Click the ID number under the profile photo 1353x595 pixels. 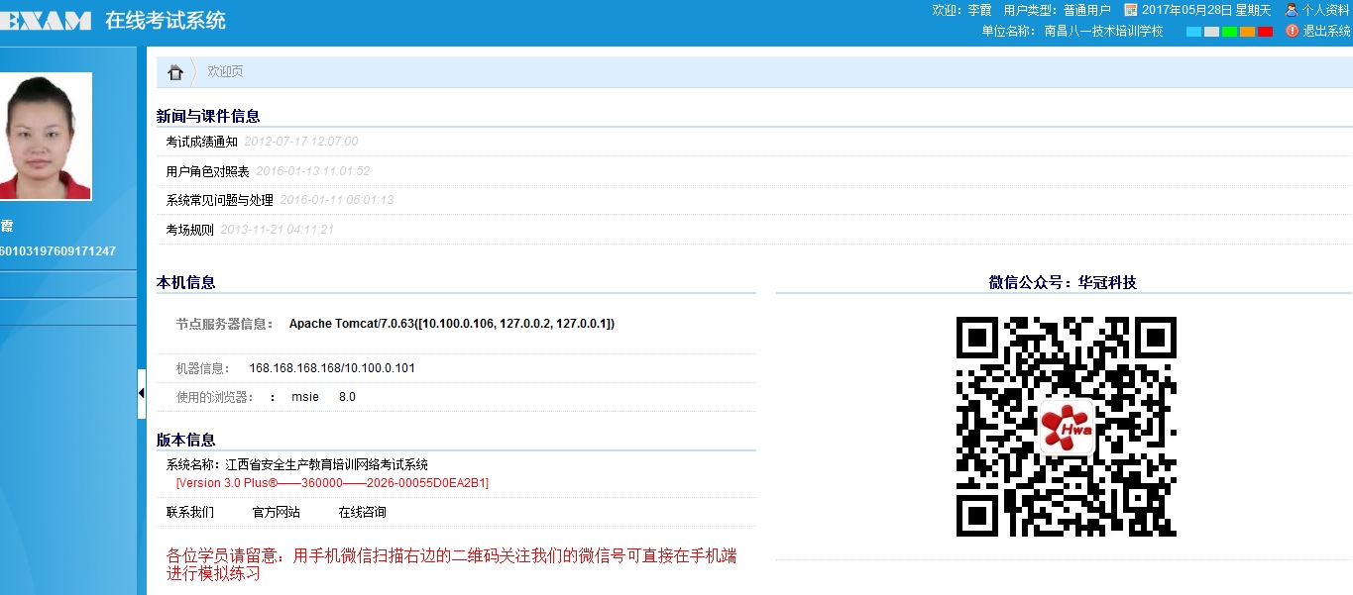pyautogui.click(x=57, y=251)
